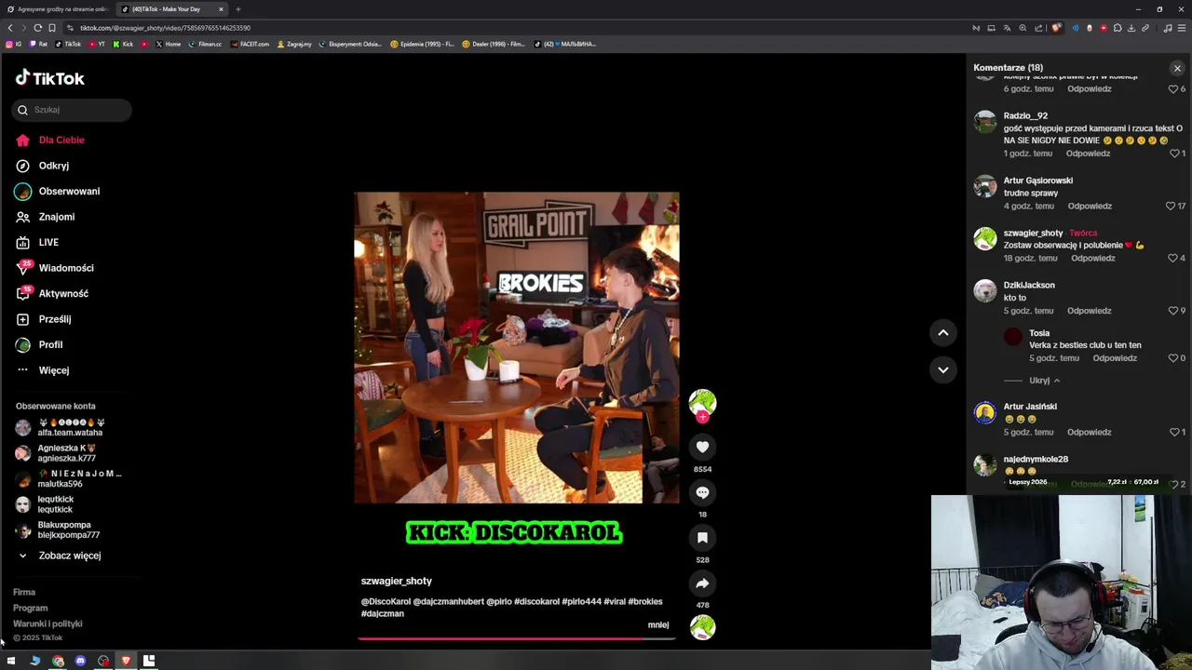Like the szwagier_shoty creator comment
Screen dimensions: 1192x670
click(1173, 258)
